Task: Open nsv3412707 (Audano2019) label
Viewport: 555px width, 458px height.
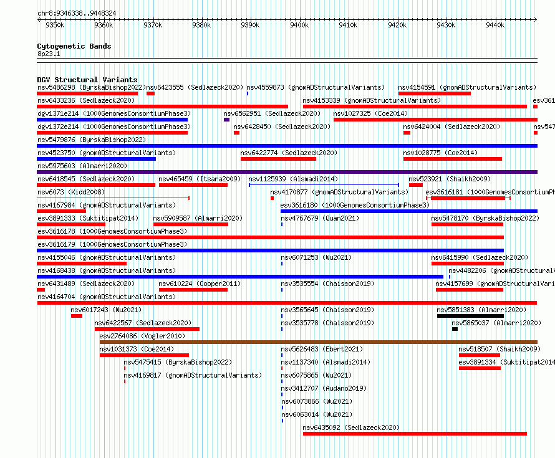Action: [x=324, y=388]
